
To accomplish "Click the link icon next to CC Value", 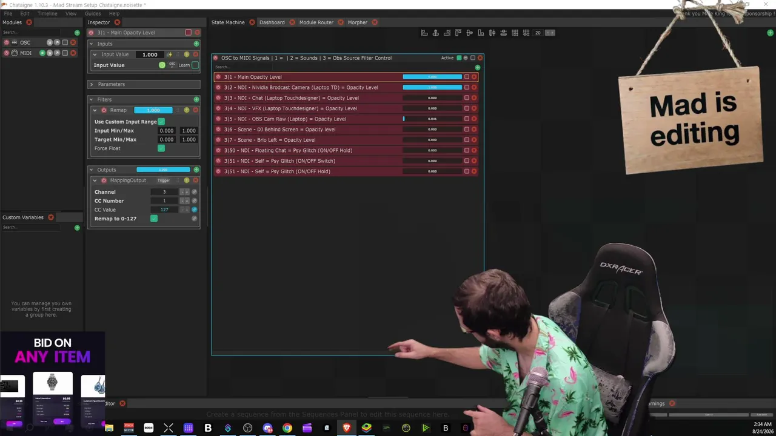I will pyautogui.click(x=194, y=210).
